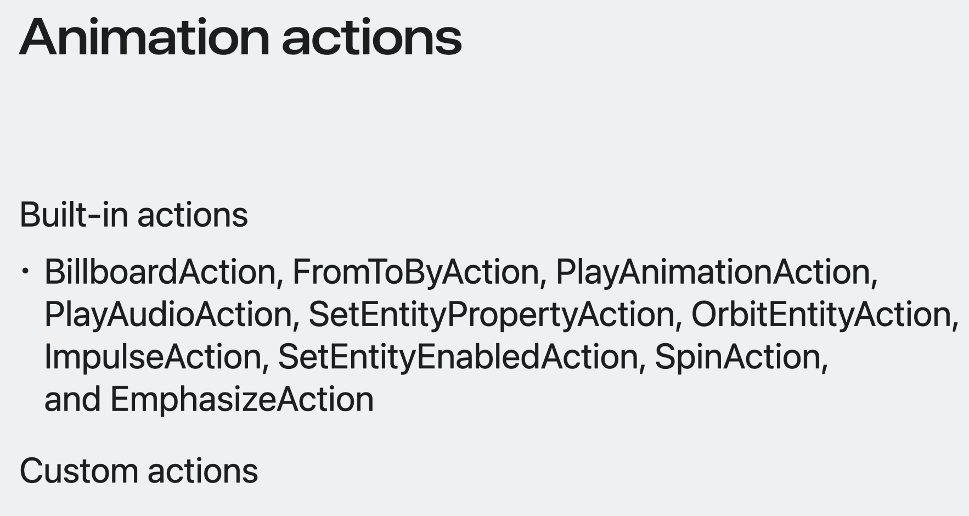969x516 pixels.
Task: Select the PlayAudioAction text
Action: pos(168,315)
